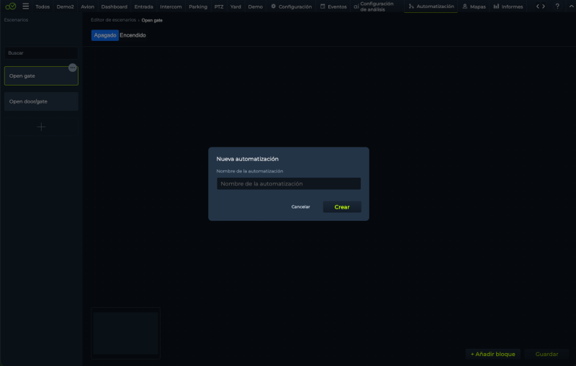
Task: Click the left arrow tab scroll icon
Action: (537, 6)
